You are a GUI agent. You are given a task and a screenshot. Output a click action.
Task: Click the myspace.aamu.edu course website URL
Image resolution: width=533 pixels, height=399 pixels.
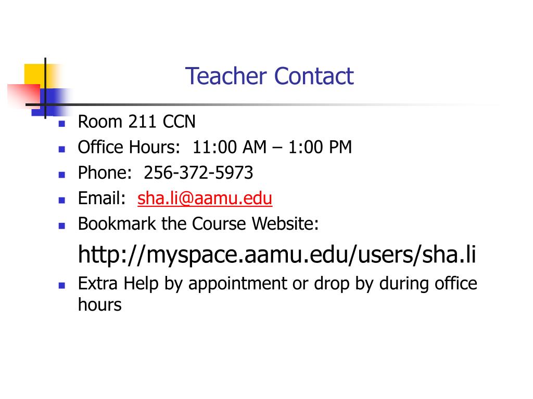pos(277,255)
